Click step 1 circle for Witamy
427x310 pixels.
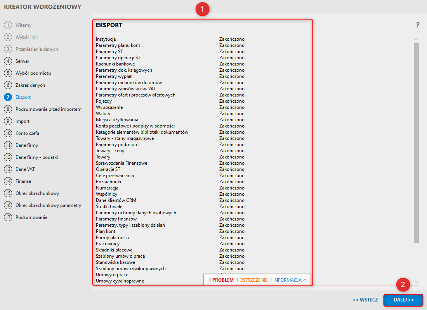(8, 25)
